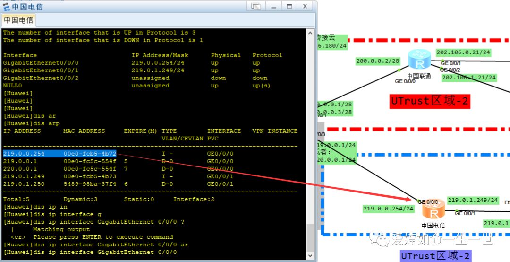Viewport: 510px width, 262px height.
Task: Click the terminal vertical scrollbar thumb
Action: click(310, 237)
